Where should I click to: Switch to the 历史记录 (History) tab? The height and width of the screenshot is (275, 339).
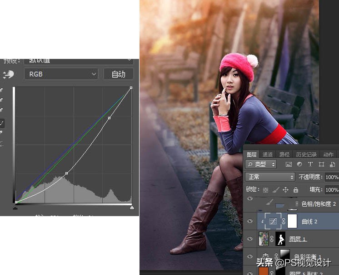[306, 154]
